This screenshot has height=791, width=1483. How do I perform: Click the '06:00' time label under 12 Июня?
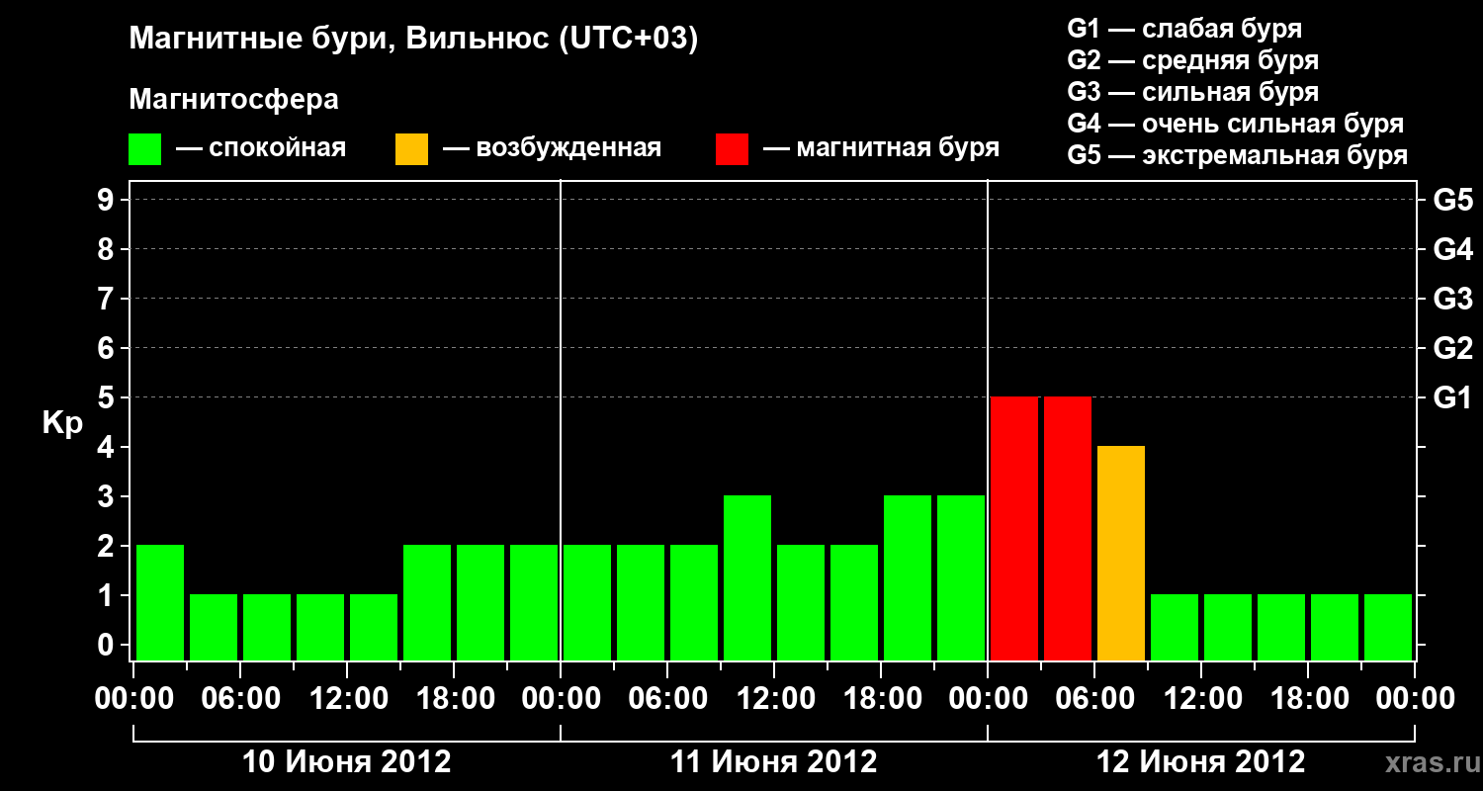click(x=1094, y=699)
